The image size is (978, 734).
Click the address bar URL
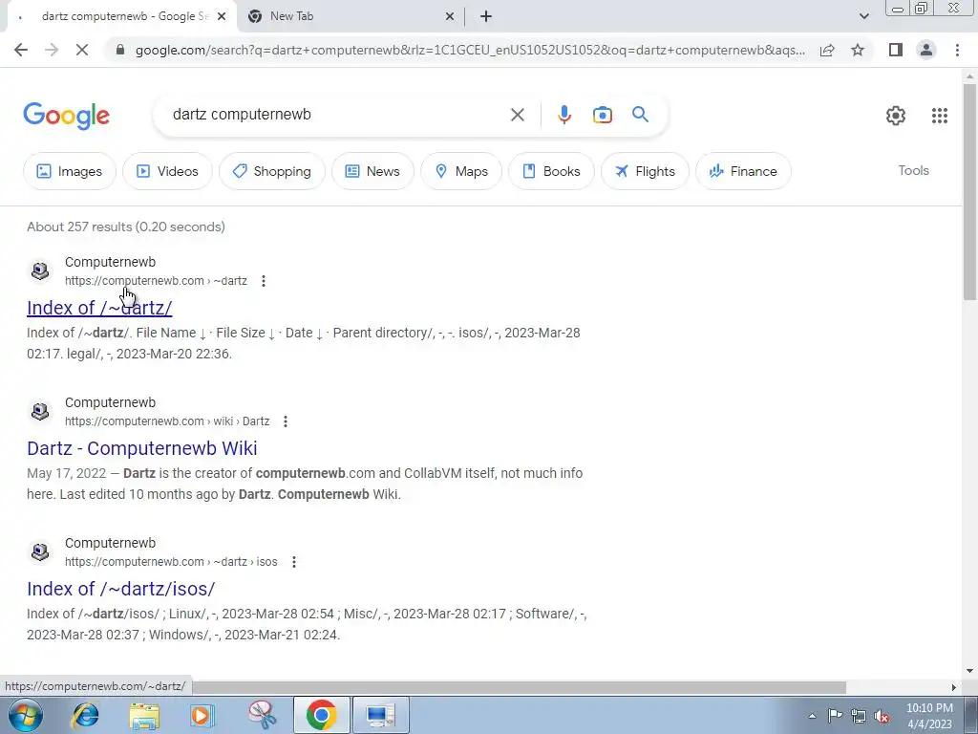469,50
